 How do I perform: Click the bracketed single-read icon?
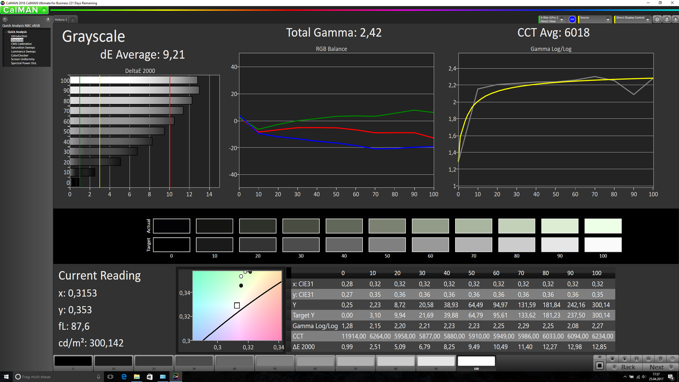pyautogui.click(x=636, y=359)
